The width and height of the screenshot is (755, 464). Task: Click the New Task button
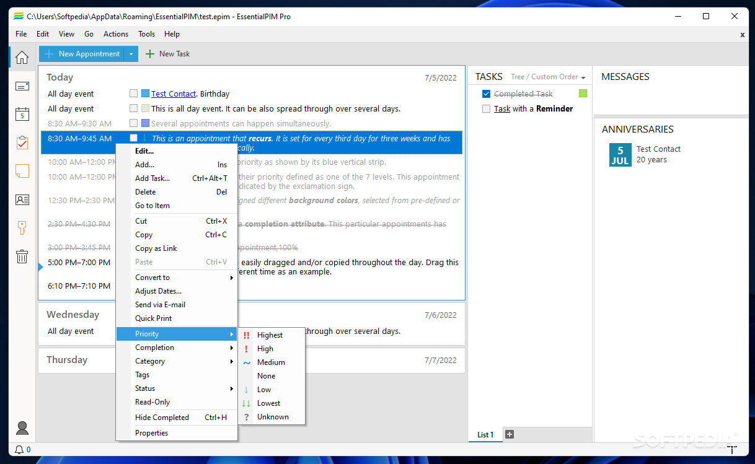(167, 54)
